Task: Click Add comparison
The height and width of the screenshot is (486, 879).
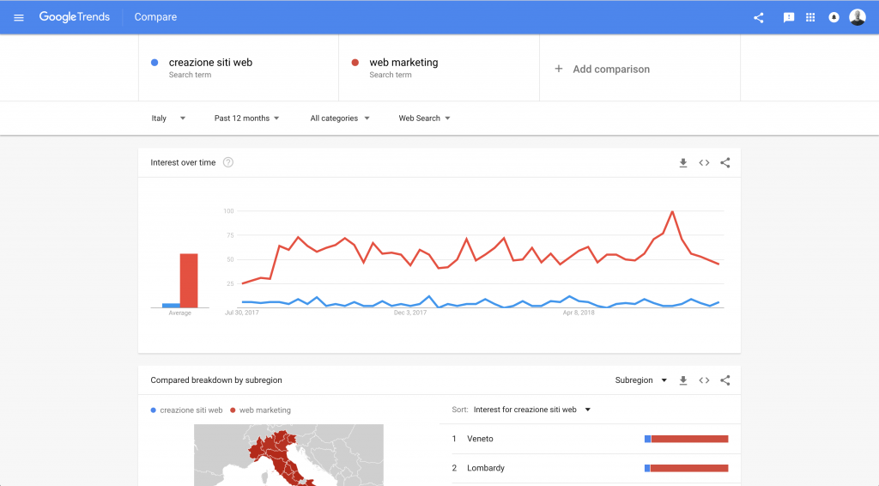Action: tap(640, 69)
